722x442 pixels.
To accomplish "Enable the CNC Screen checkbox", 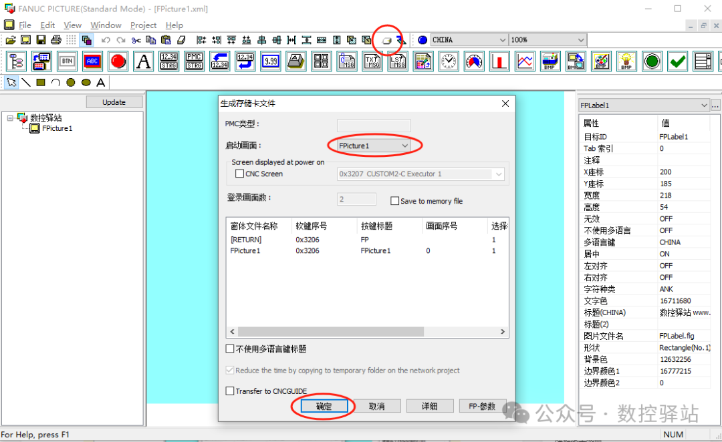I will click(239, 174).
